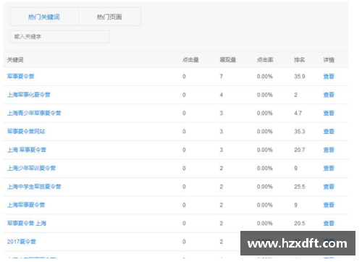Image resolution: width=362 pixels, height=262 pixels.
Task: Click the 点击率 column header
Action: point(265,60)
